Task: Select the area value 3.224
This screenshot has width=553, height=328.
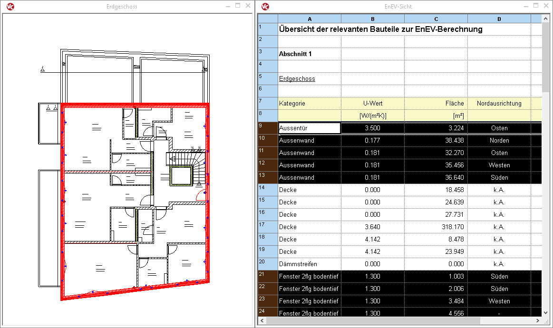Action: tap(436, 128)
